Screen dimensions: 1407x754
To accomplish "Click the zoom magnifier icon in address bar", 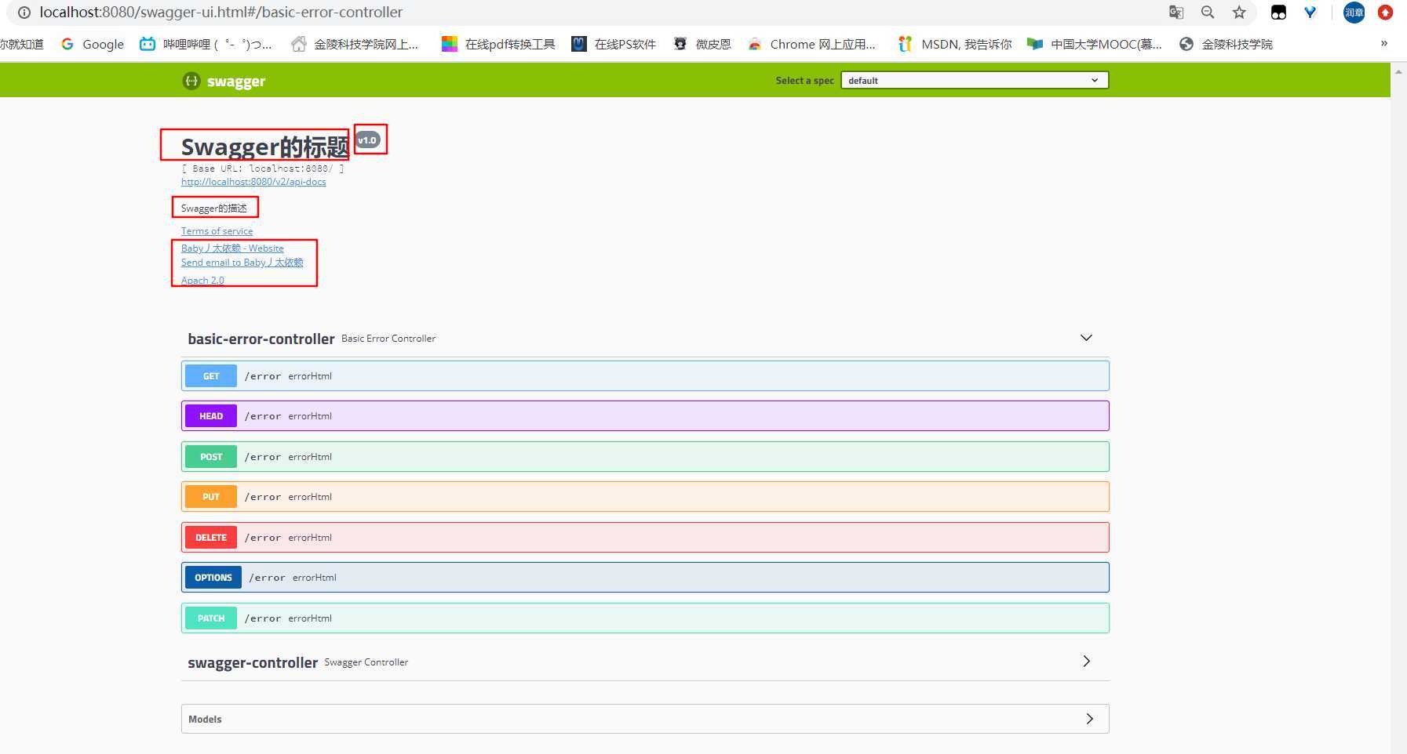I will tap(1208, 13).
